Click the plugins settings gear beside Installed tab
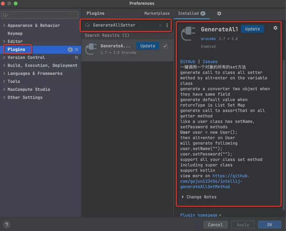286x231 pixels. click(x=219, y=14)
